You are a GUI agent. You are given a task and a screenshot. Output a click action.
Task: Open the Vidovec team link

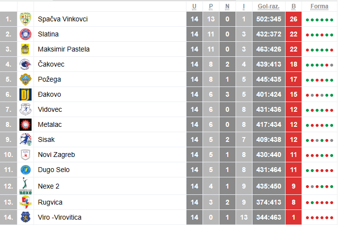click(x=50, y=109)
